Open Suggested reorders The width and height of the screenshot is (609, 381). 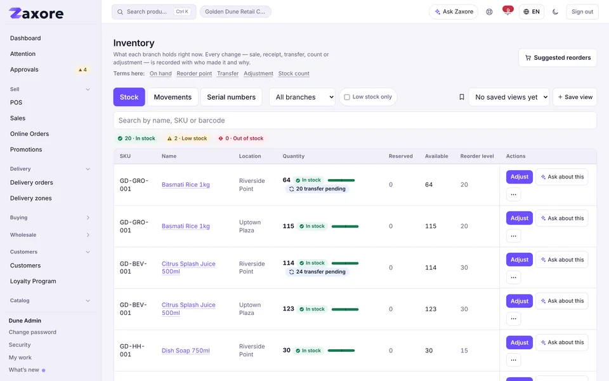pyautogui.click(x=558, y=58)
